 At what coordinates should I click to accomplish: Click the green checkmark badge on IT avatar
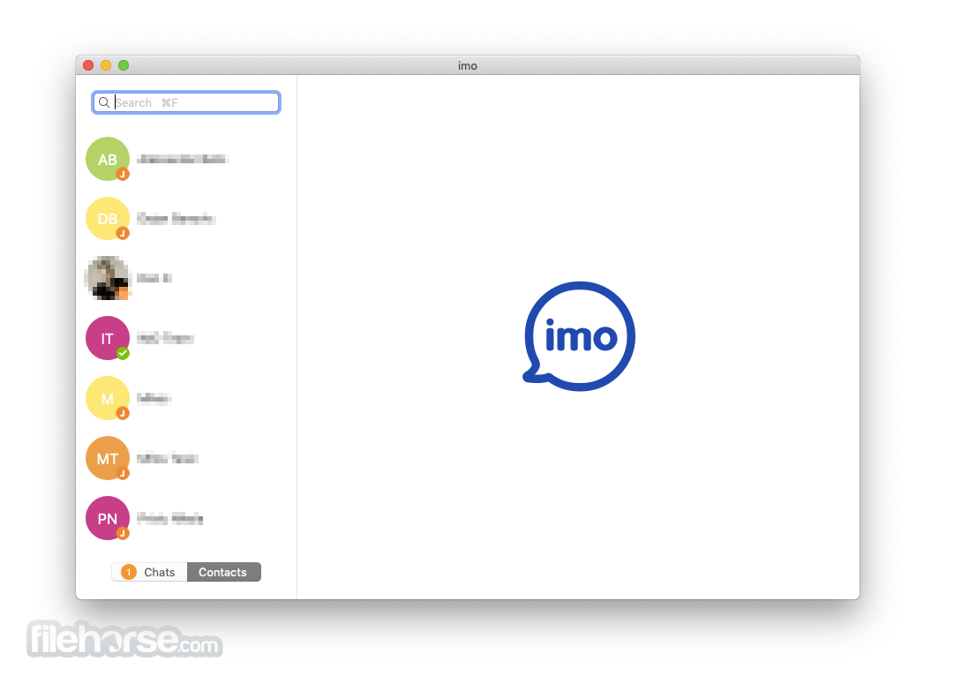(x=123, y=353)
